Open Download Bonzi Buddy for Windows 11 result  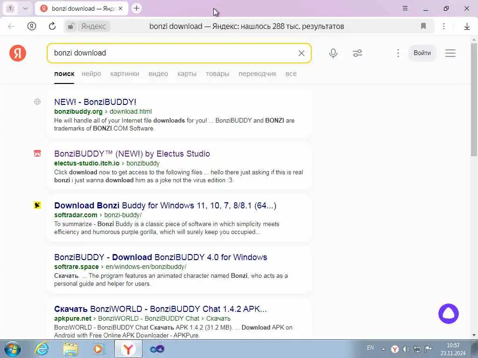165,206
